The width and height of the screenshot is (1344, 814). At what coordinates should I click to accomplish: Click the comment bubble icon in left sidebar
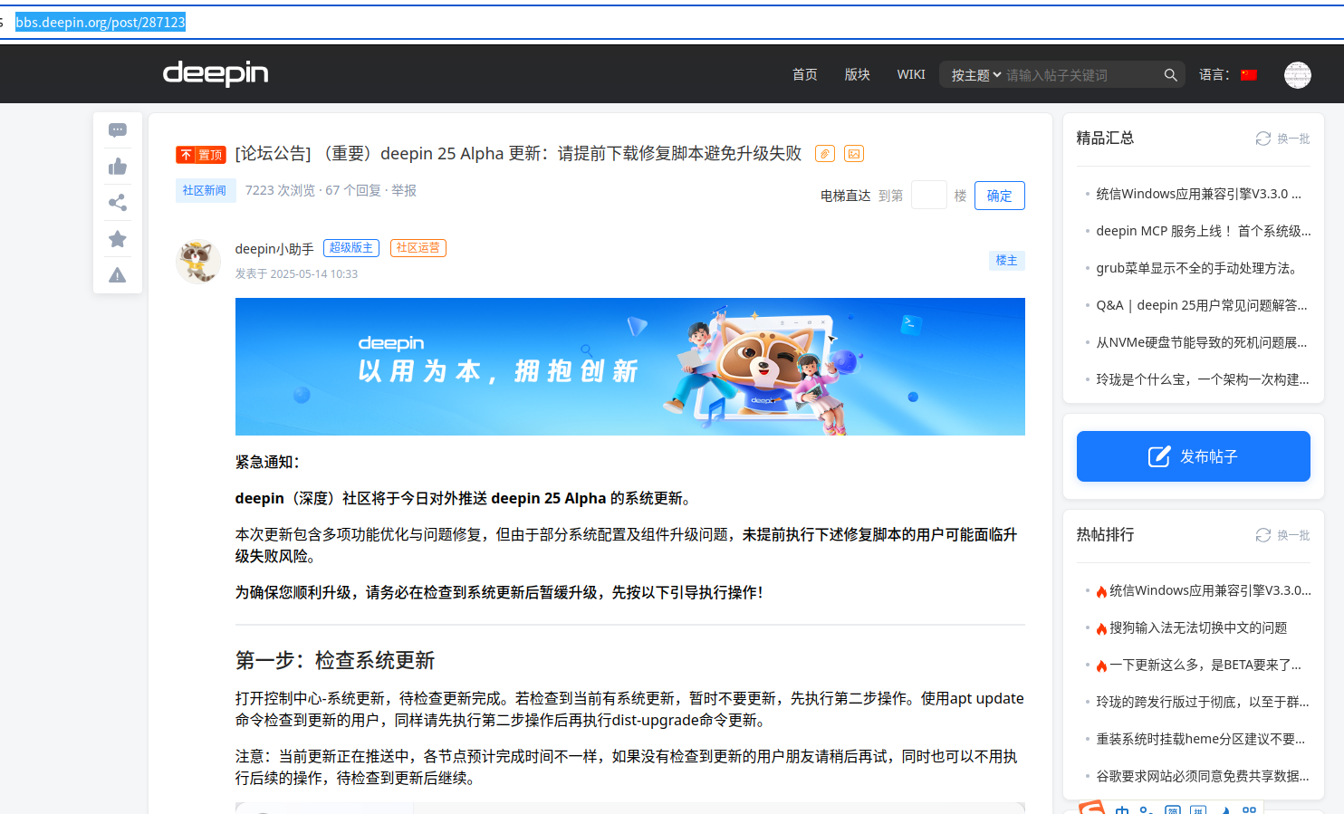118,130
